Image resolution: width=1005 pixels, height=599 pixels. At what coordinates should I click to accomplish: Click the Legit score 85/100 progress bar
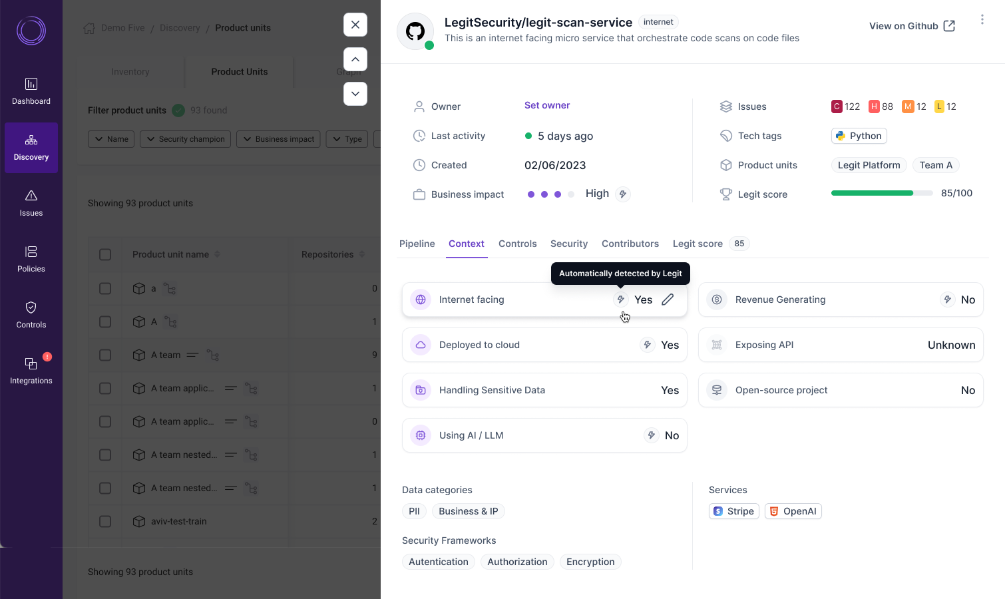(881, 193)
